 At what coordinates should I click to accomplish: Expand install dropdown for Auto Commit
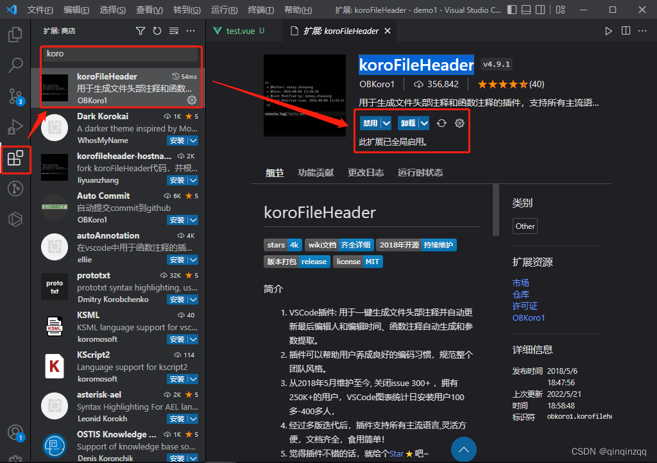193,220
